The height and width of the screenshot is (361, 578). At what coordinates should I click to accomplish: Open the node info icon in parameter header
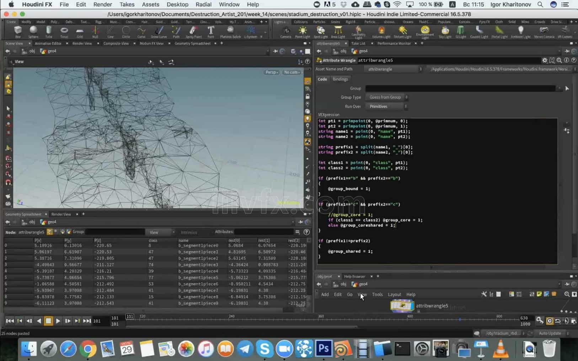click(567, 60)
